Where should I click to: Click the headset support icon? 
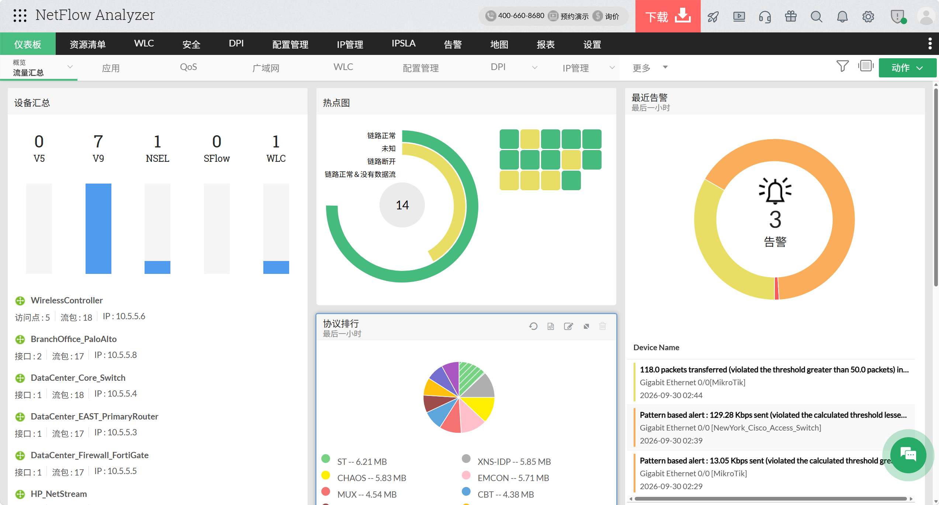[x=765, y=17]
